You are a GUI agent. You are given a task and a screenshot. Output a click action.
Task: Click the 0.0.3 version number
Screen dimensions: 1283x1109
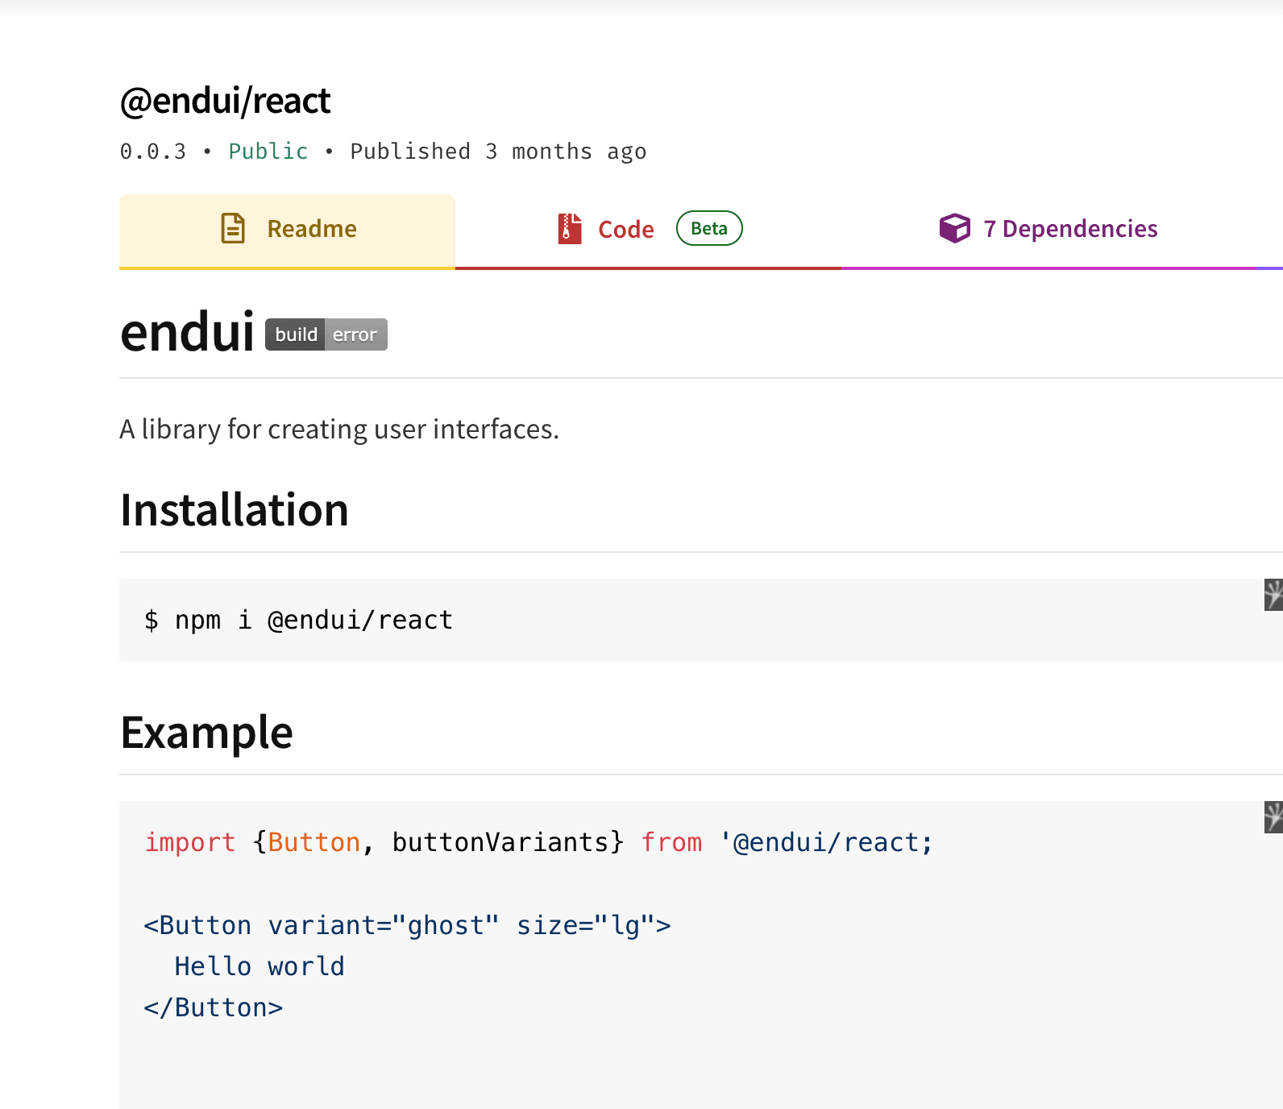pos(153,152)
